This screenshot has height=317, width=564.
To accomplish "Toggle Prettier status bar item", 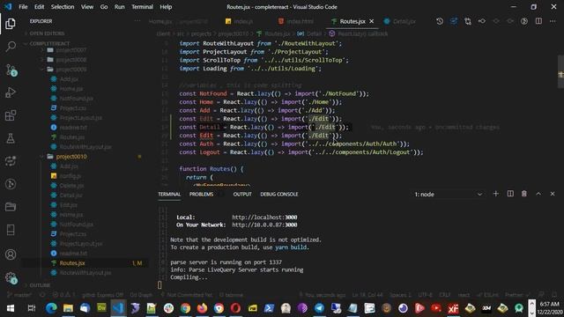I will tap(516, 295).
